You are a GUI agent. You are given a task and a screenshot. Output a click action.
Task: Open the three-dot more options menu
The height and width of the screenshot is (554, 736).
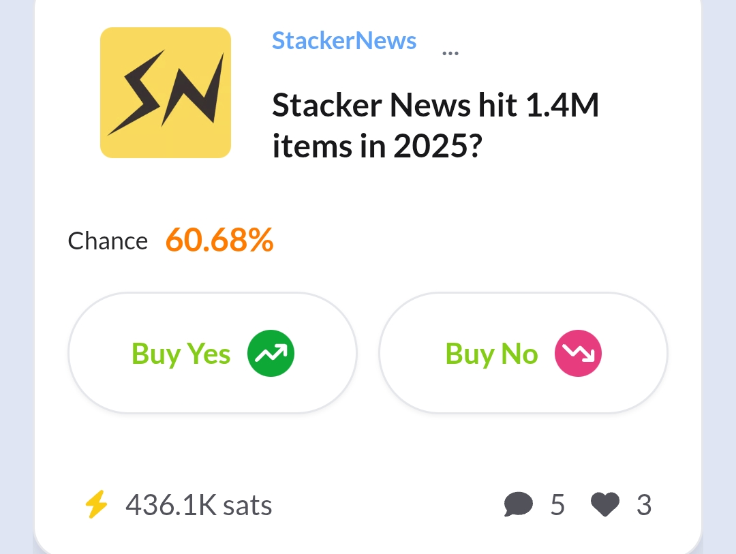point(450,54)
